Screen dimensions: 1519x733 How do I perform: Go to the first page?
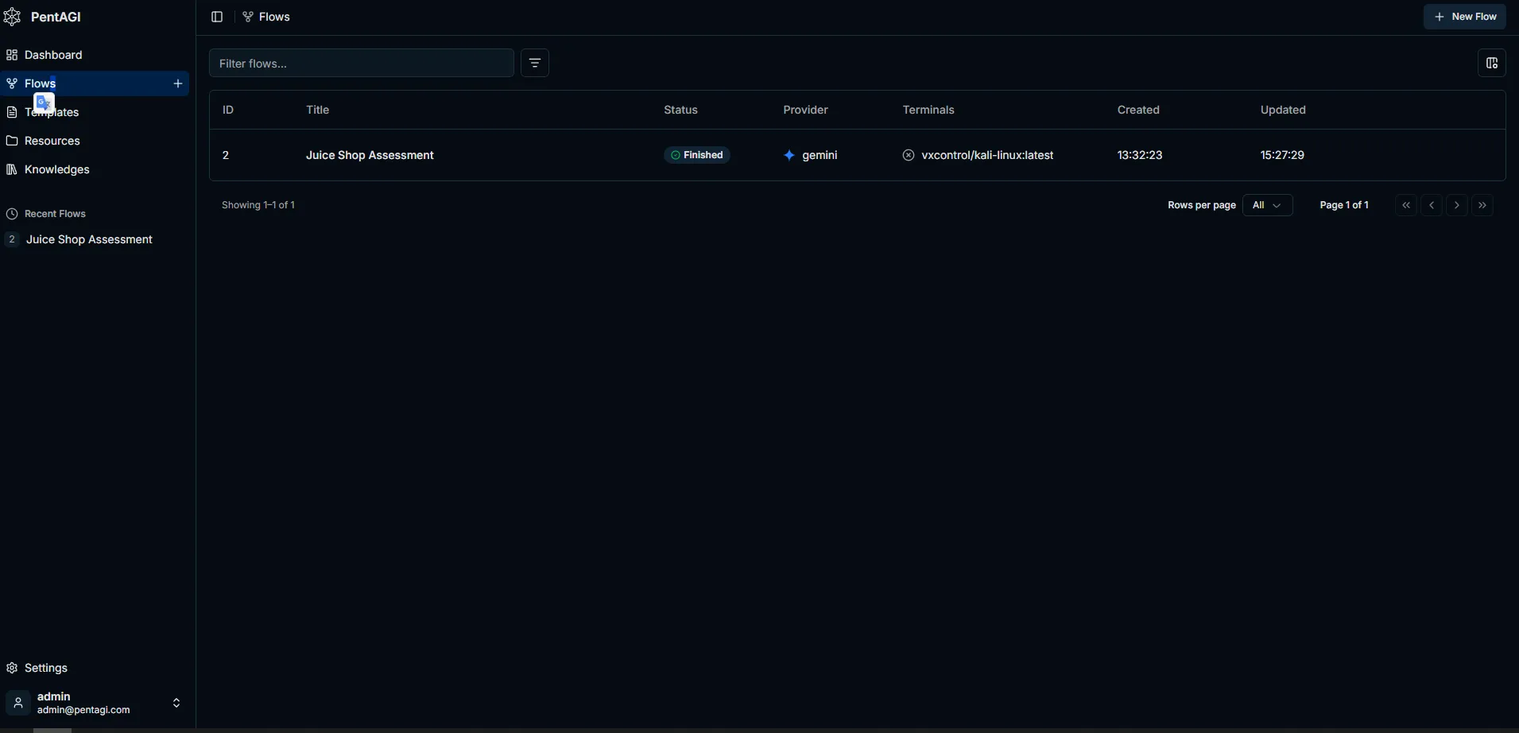[x=1406, y=205]
